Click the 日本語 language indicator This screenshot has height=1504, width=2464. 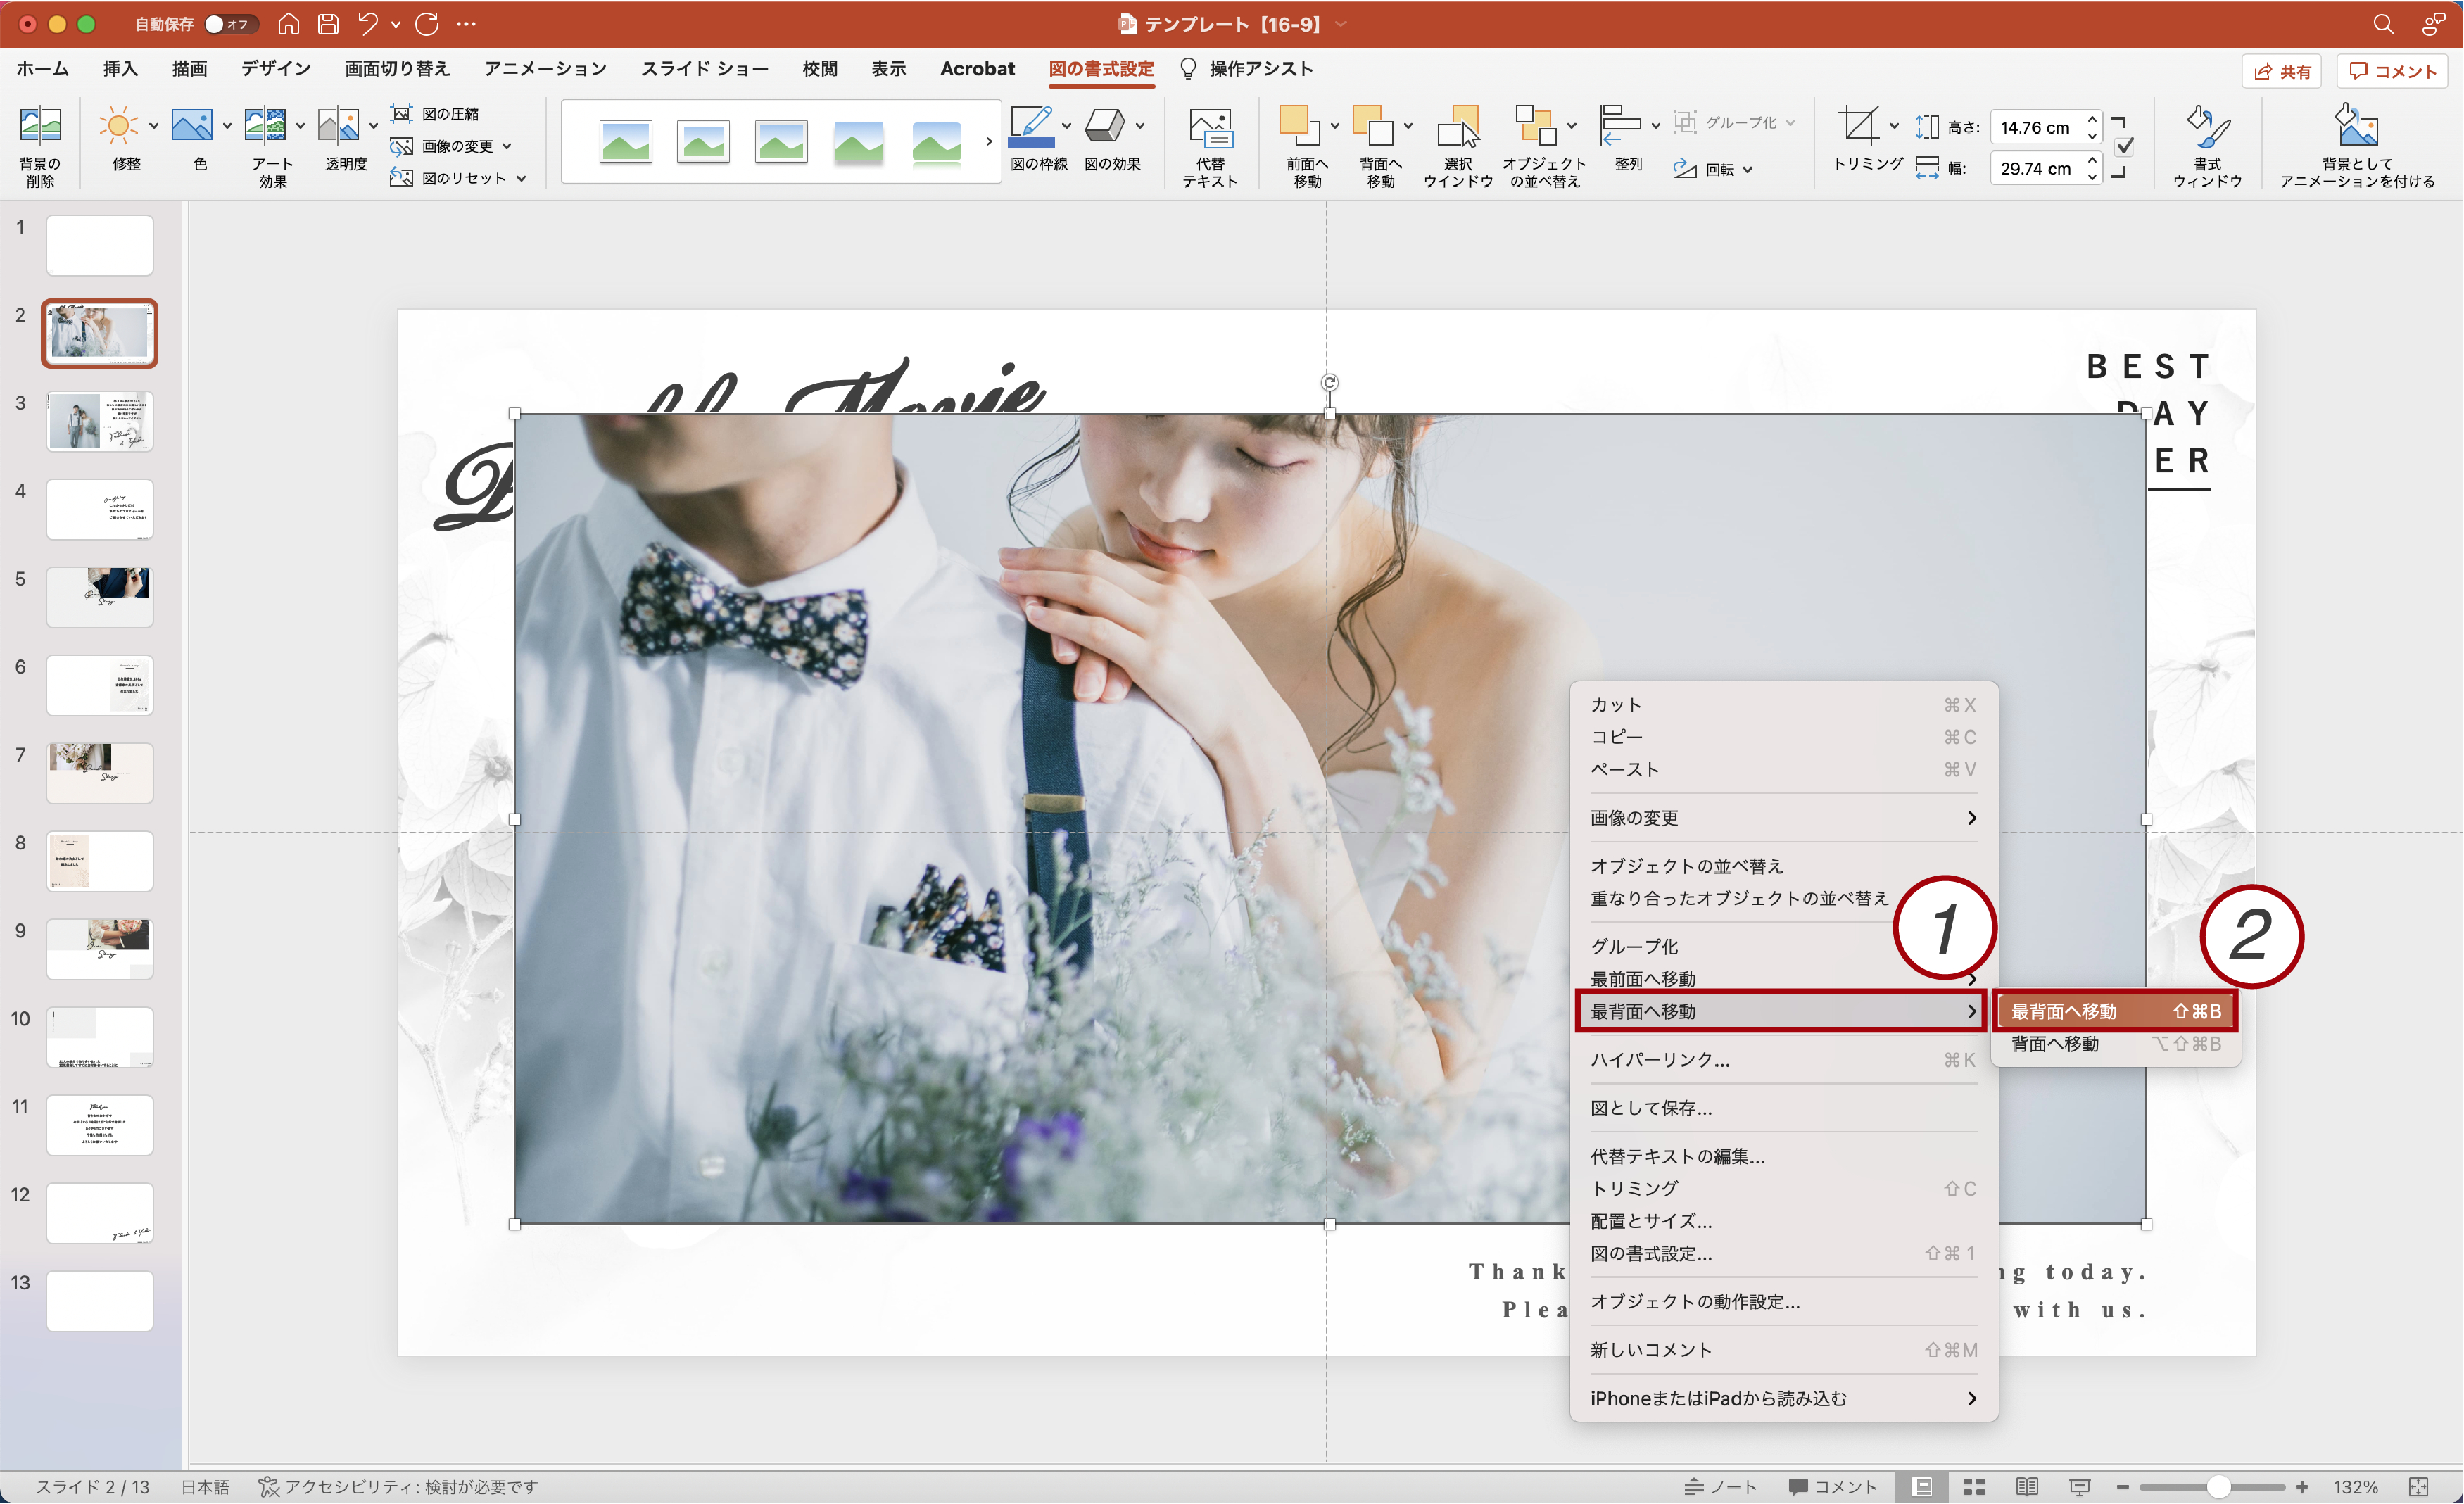tap(205, 1487)
